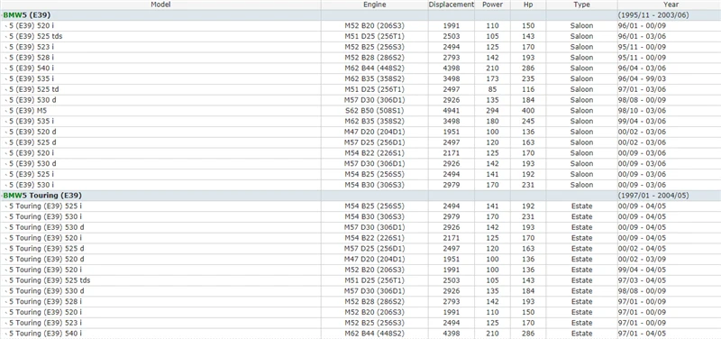This screenshot has width=721, height=339.
Task: Sort by the Engine column header
Action: pyautogui.click(x=375, y=5)
